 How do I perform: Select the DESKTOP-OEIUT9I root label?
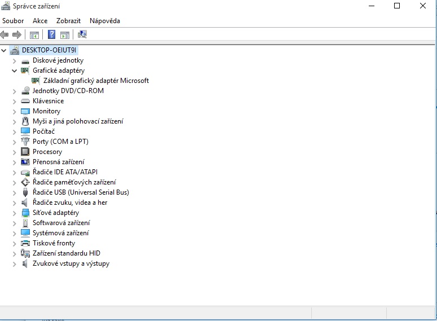(49, 50)
